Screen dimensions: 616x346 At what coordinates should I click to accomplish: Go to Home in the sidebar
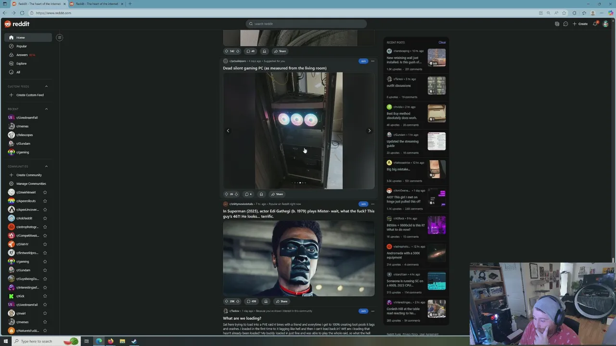28,37
